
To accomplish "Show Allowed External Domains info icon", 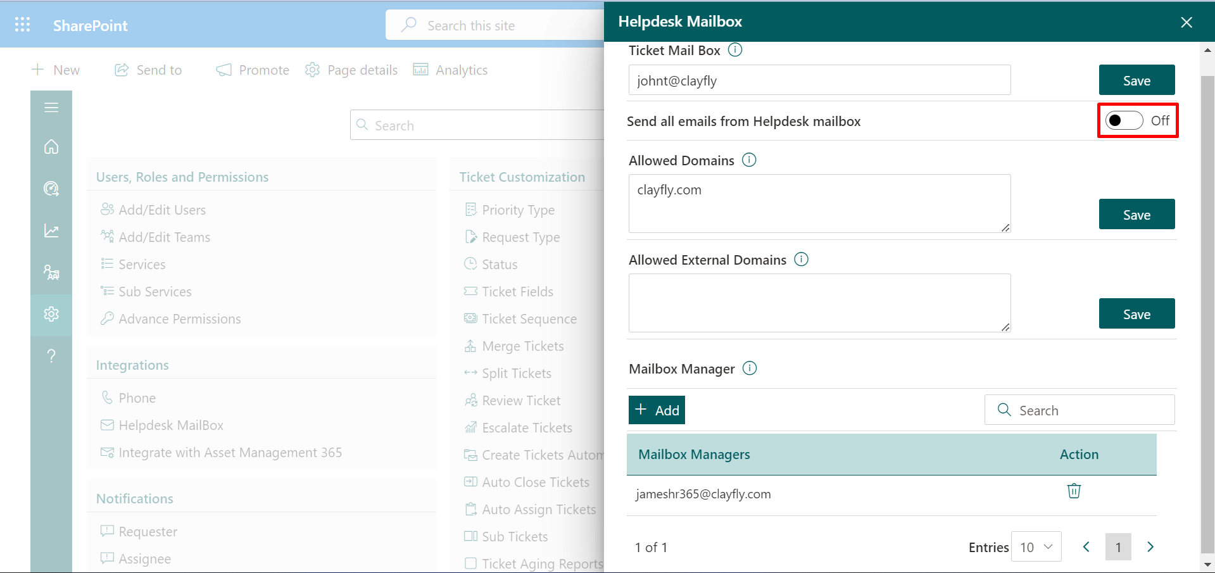I will click(x=802, y=259).
